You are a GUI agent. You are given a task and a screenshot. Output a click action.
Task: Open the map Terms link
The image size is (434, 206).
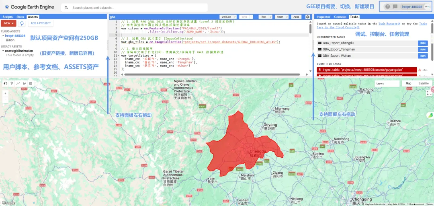(x=429, y=204)
